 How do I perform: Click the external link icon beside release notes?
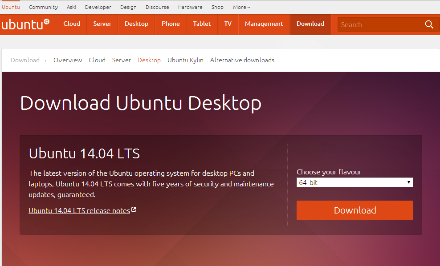[134, 210]
